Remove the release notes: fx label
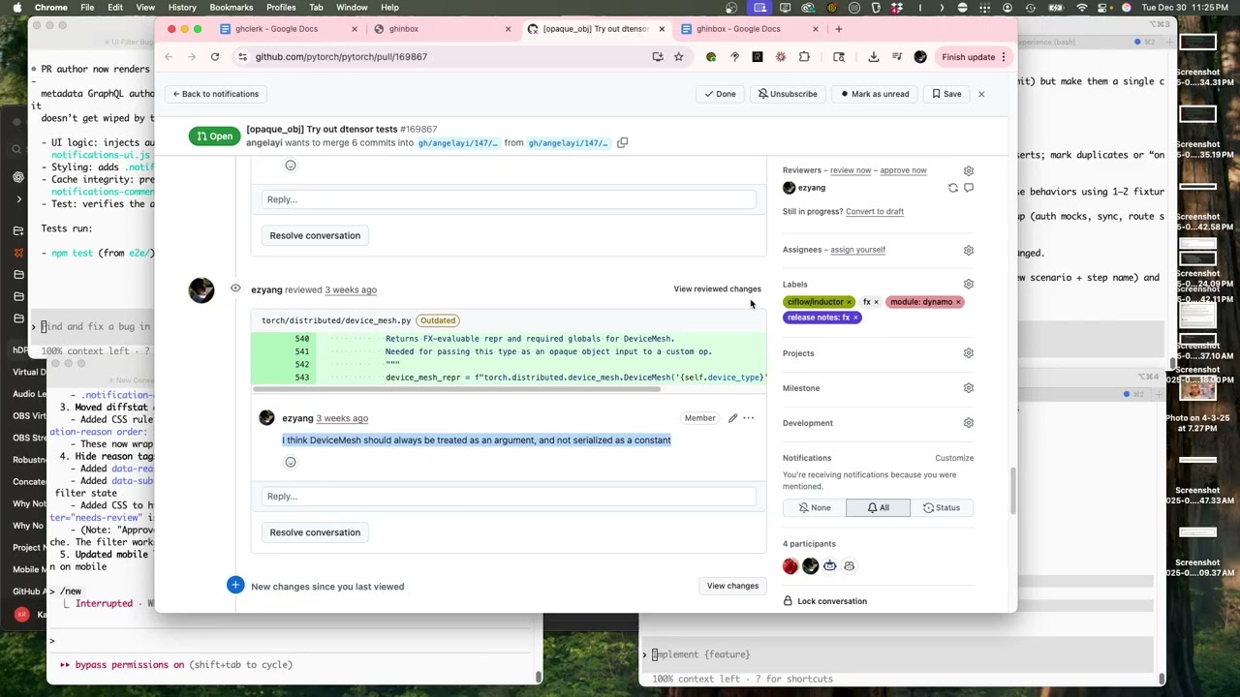This screenshot has width=1240, height=697. pos(855,318)
